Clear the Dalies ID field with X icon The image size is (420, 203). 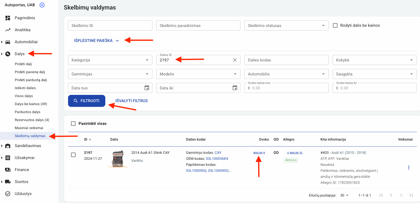coord(235,60)
